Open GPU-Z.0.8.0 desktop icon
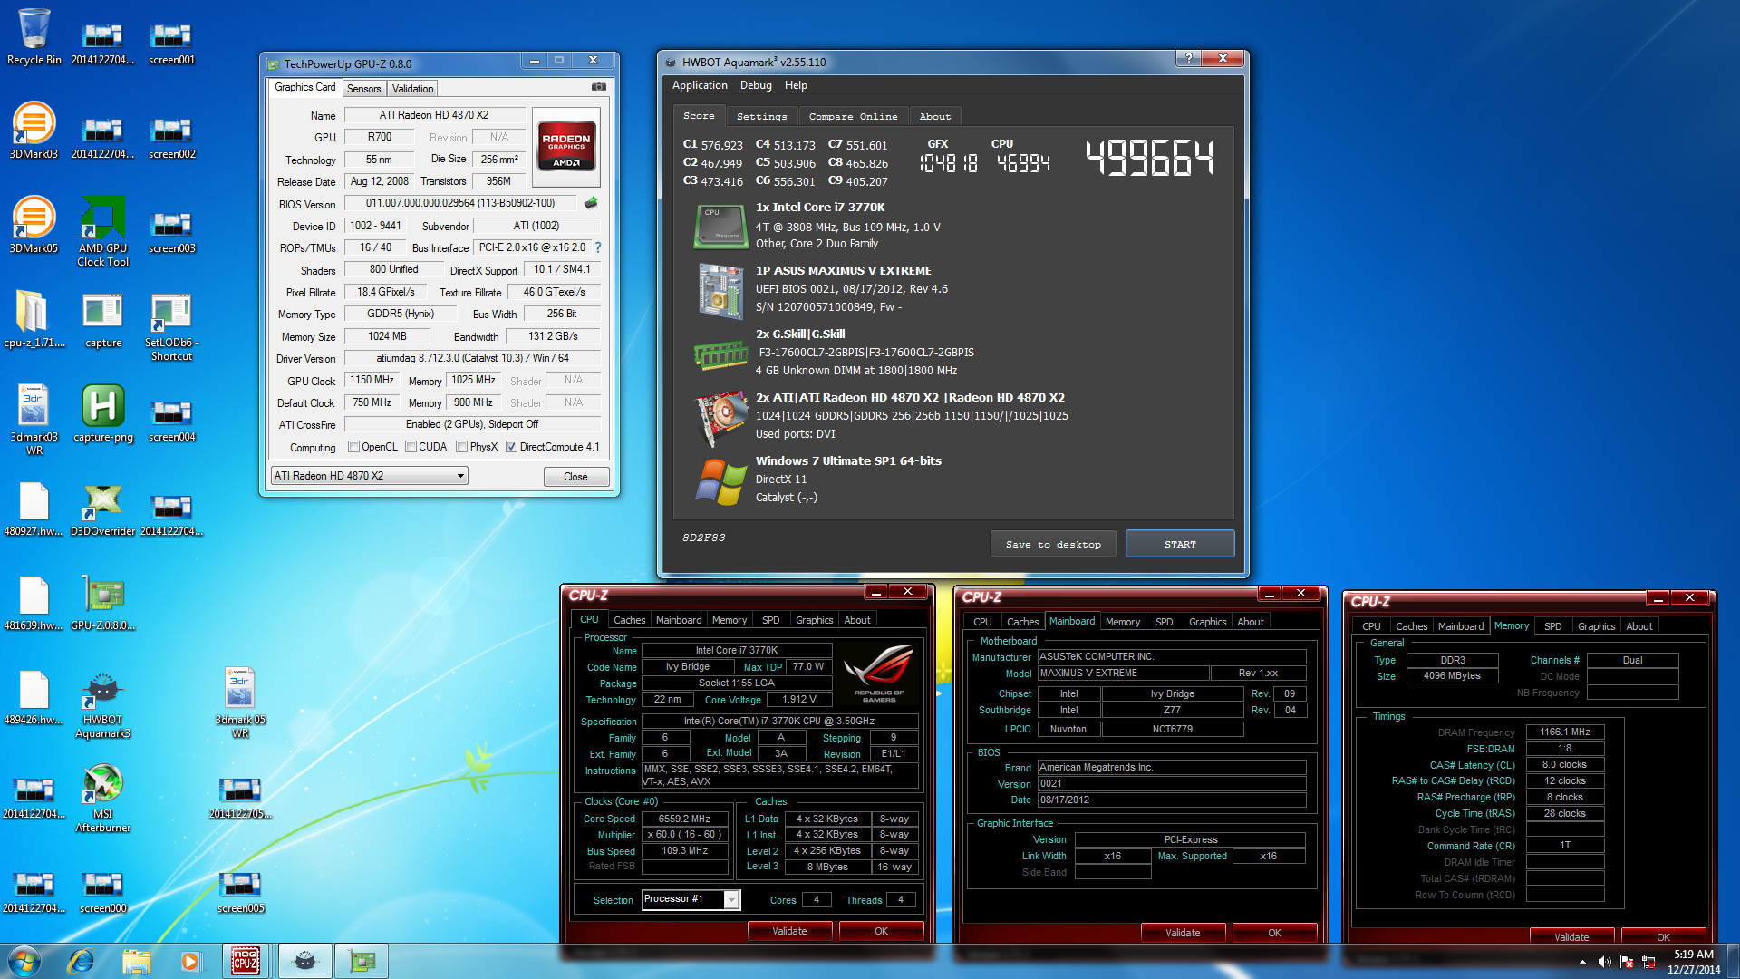 pos(102,602)
